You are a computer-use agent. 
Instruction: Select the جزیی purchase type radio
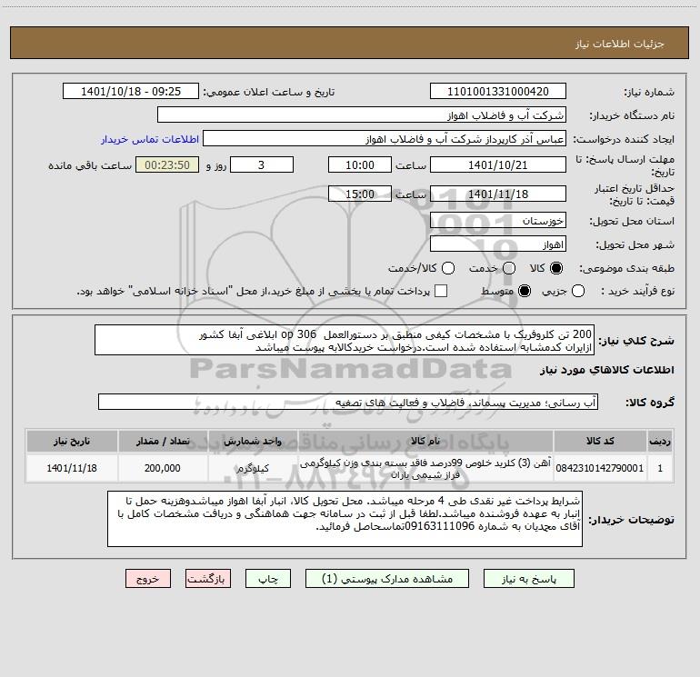pyautogui.click(x=578, y=291)
